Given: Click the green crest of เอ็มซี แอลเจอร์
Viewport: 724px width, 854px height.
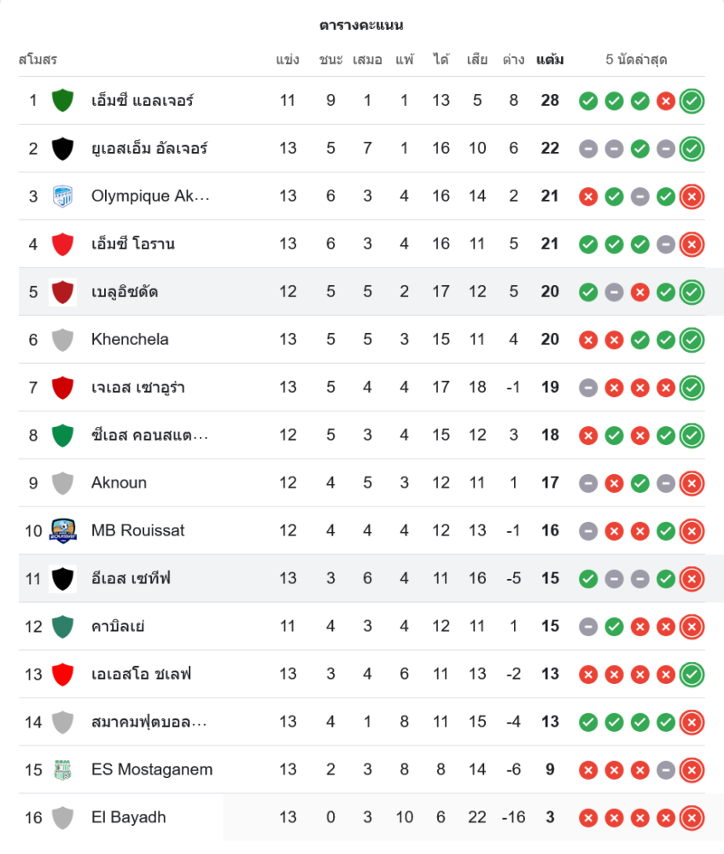Looking at the screenshot, I should tap(62, 101).
